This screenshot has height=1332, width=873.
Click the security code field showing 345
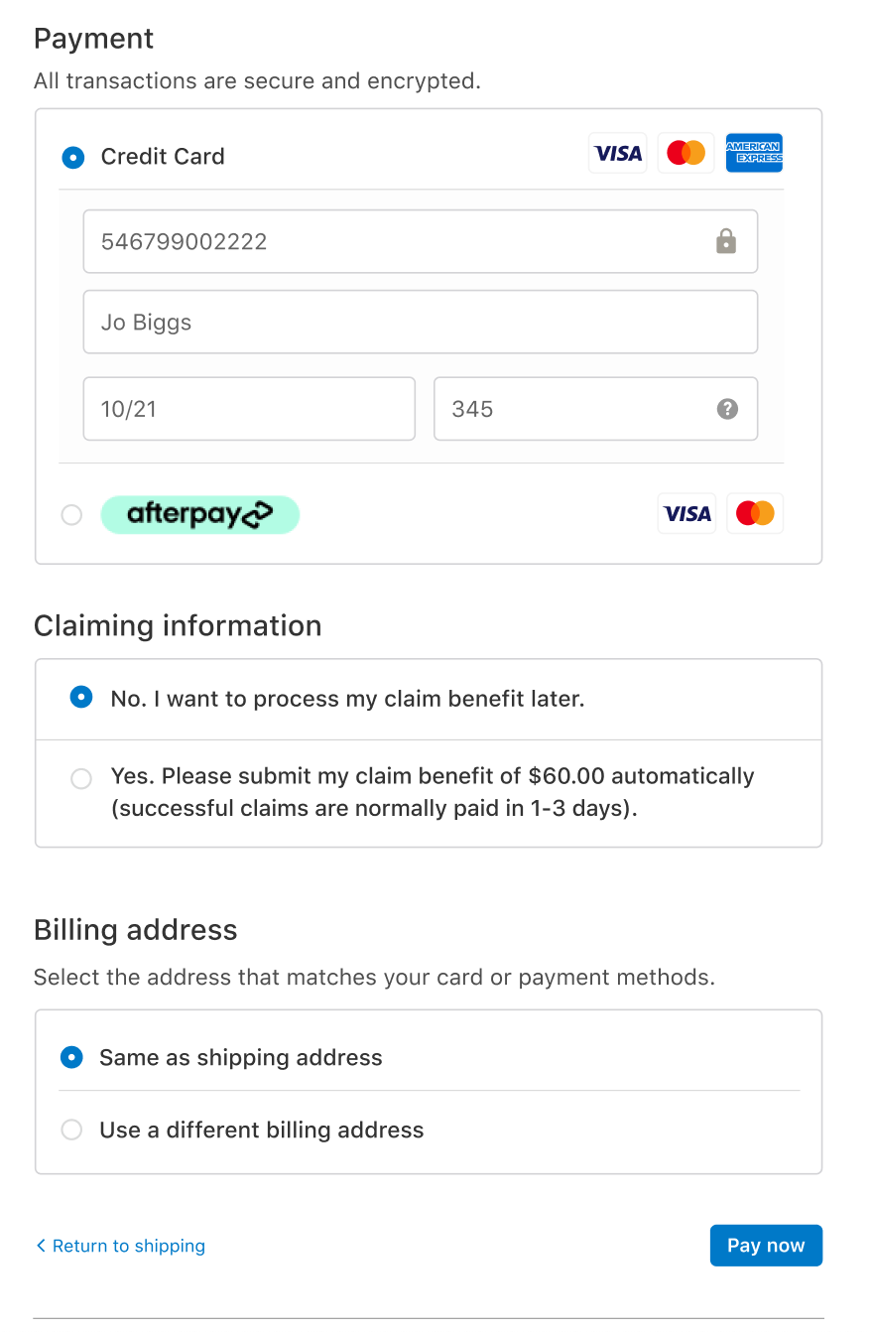(595, 408)
